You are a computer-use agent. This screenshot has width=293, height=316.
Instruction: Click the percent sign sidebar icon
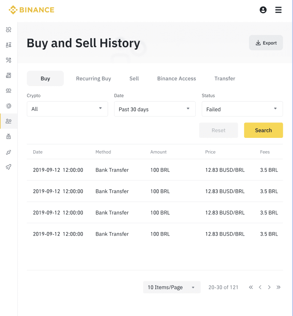(9, 60)
